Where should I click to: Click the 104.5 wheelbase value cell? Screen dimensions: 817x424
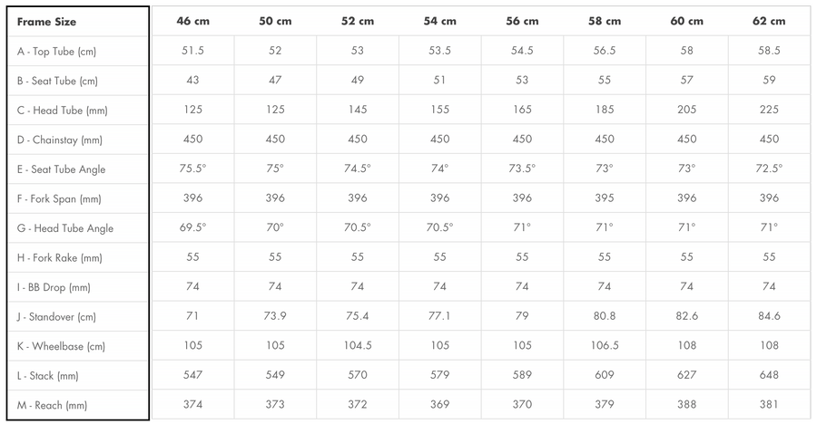[358, 346]
